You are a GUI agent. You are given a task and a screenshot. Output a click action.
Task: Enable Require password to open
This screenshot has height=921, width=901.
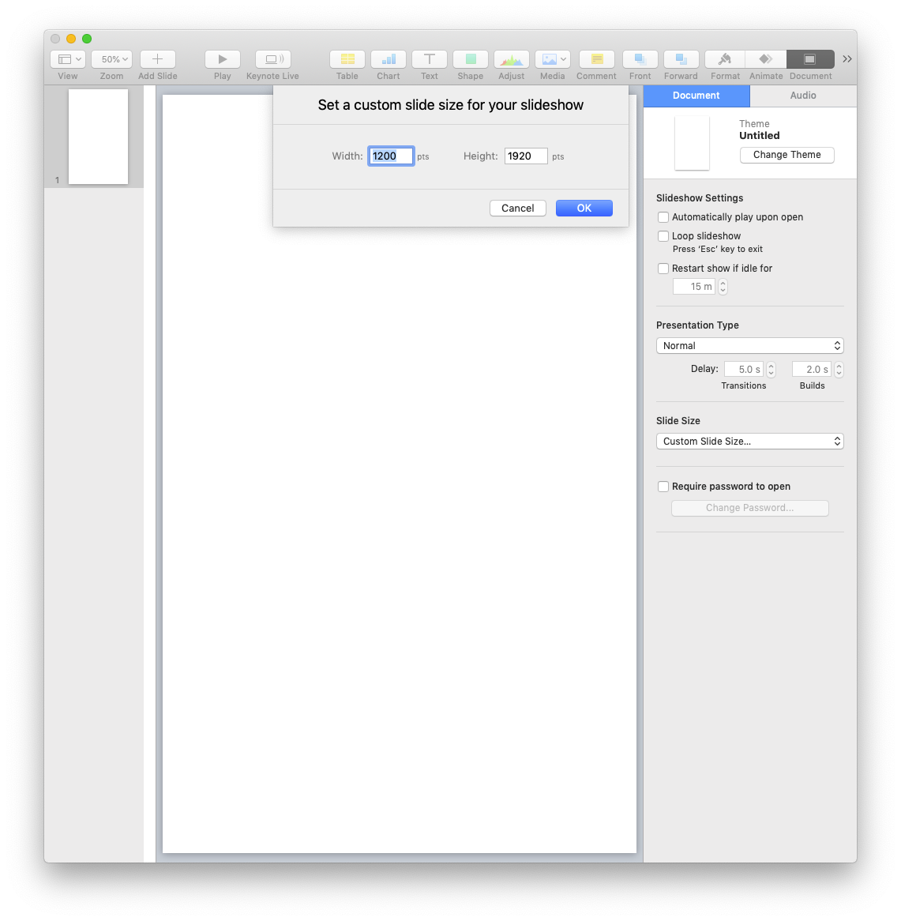[663, 486]
